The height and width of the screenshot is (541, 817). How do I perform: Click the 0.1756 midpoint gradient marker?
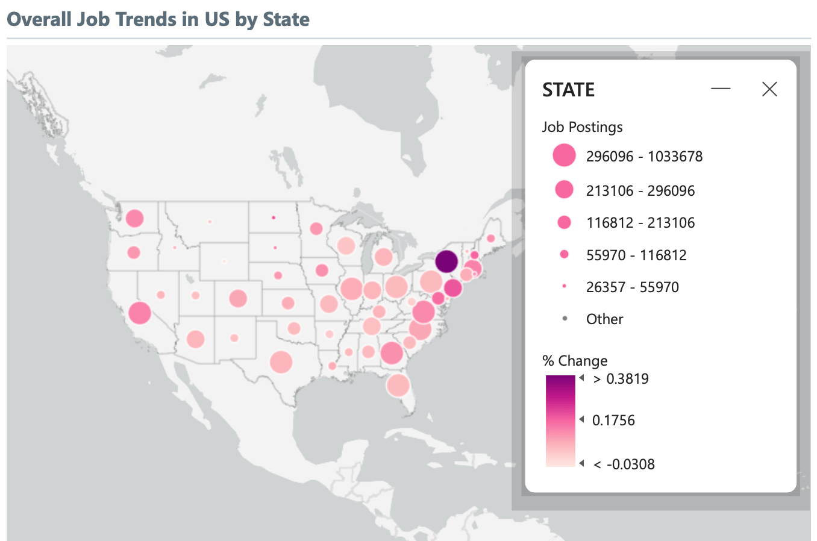582,419
